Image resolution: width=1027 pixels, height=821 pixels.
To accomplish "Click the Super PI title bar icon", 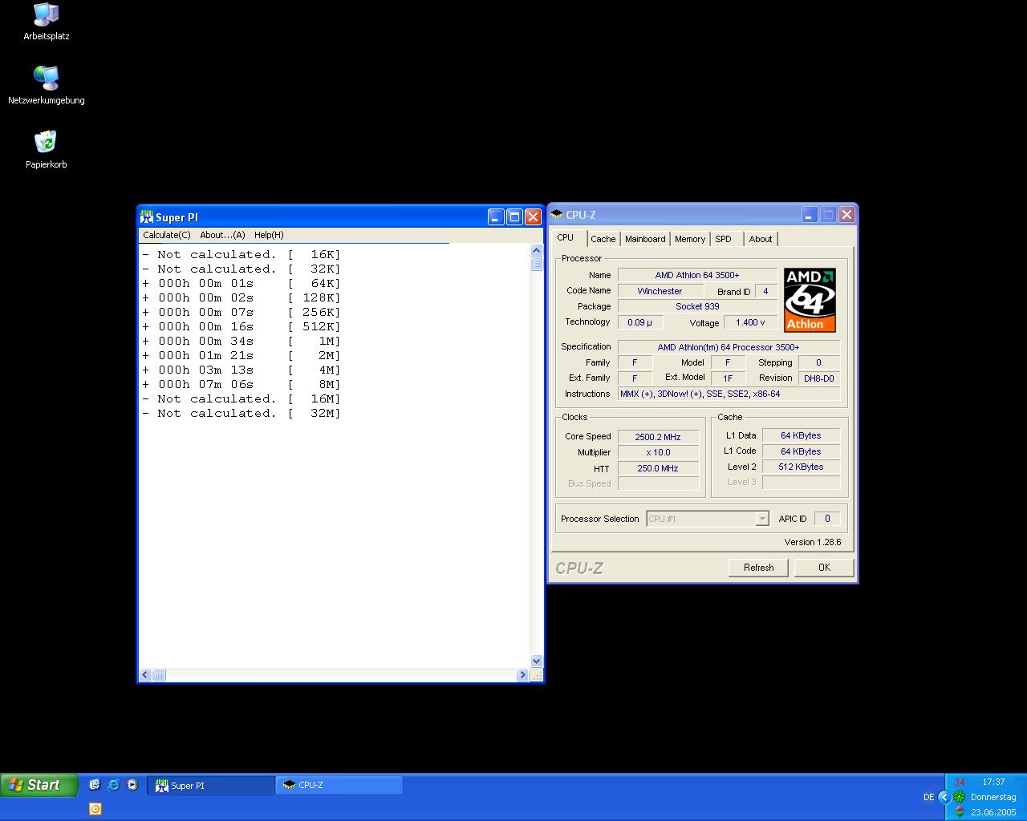I will (x=146, y=216).
